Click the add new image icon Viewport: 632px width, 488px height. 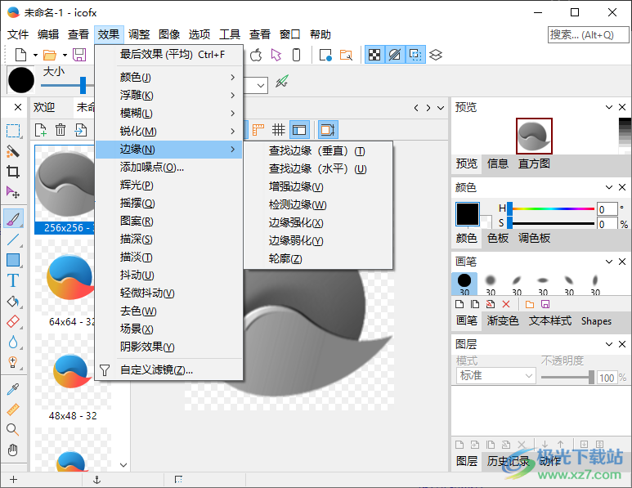click(40, 130)
